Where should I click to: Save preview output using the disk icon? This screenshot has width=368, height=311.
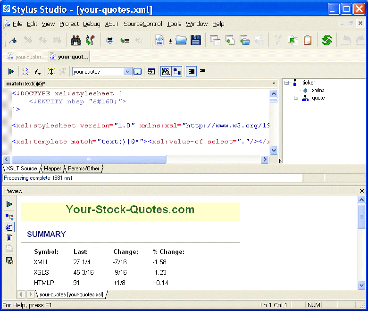[x=9, y=261]
